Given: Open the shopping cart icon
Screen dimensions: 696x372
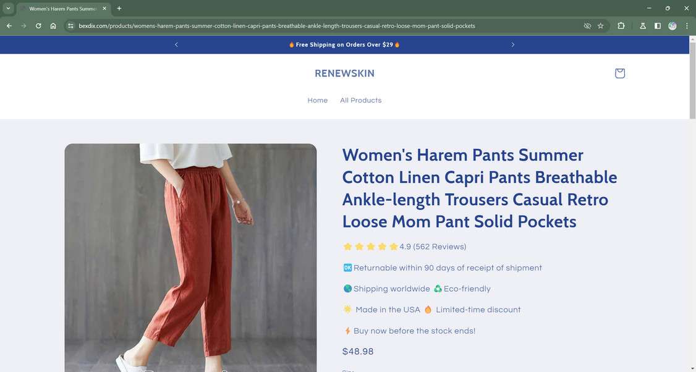Looking at the screenshot, I should (619, 74).
